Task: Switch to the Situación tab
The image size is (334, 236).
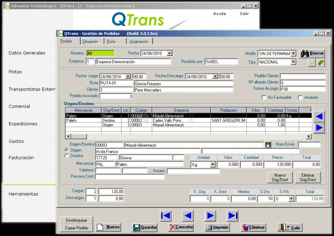Action: 90,42
